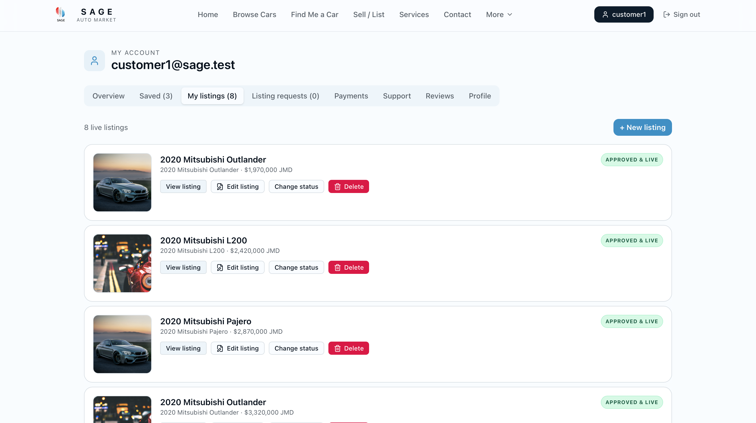Click Approved & Live badge on Pajero
Viewport: 756px width, 423px height.
(632, 321)
